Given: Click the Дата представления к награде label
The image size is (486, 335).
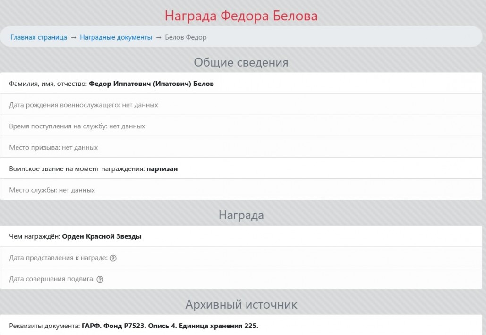Looking at the screenshot, I should 58,258.
